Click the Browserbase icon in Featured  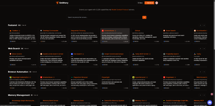(x=103, y=31)
